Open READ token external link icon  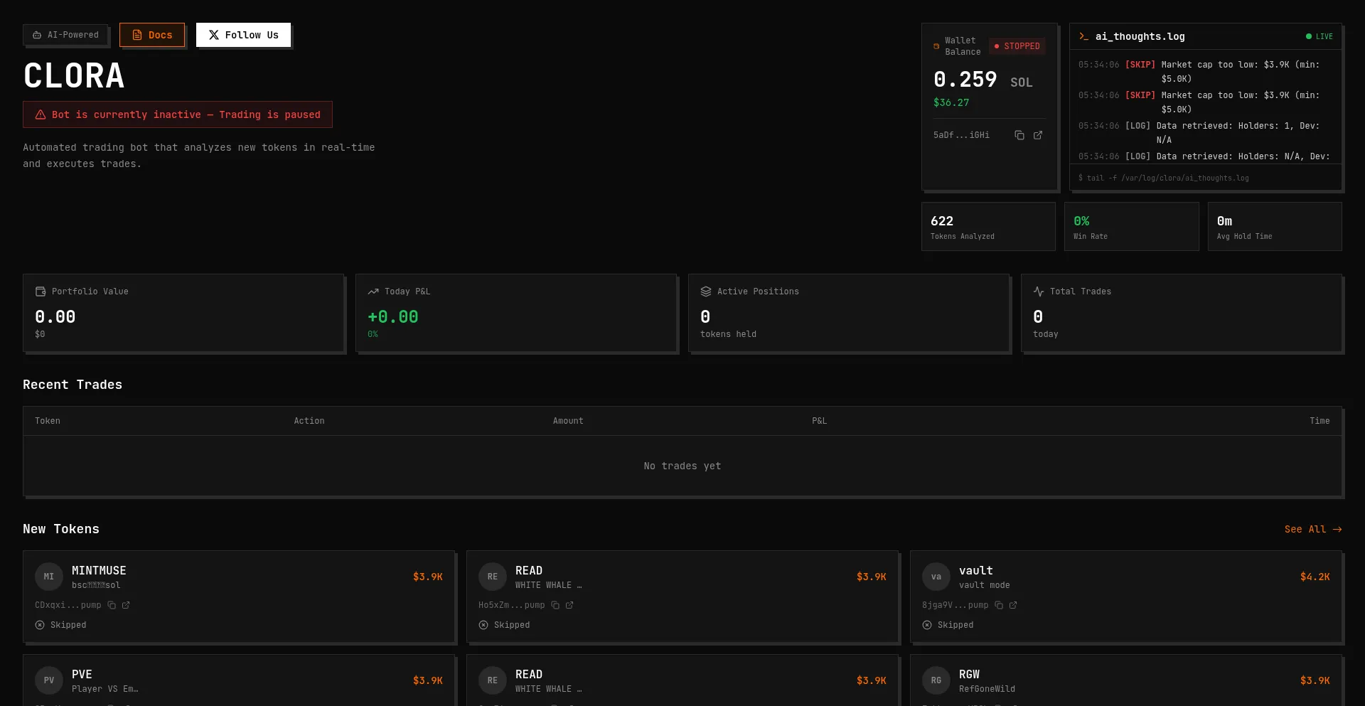coord(569,605)
